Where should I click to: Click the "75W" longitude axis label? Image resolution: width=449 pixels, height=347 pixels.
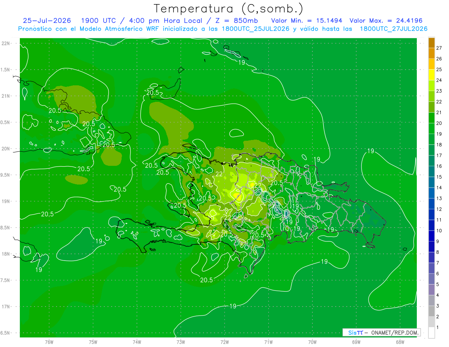pos(93,342)
